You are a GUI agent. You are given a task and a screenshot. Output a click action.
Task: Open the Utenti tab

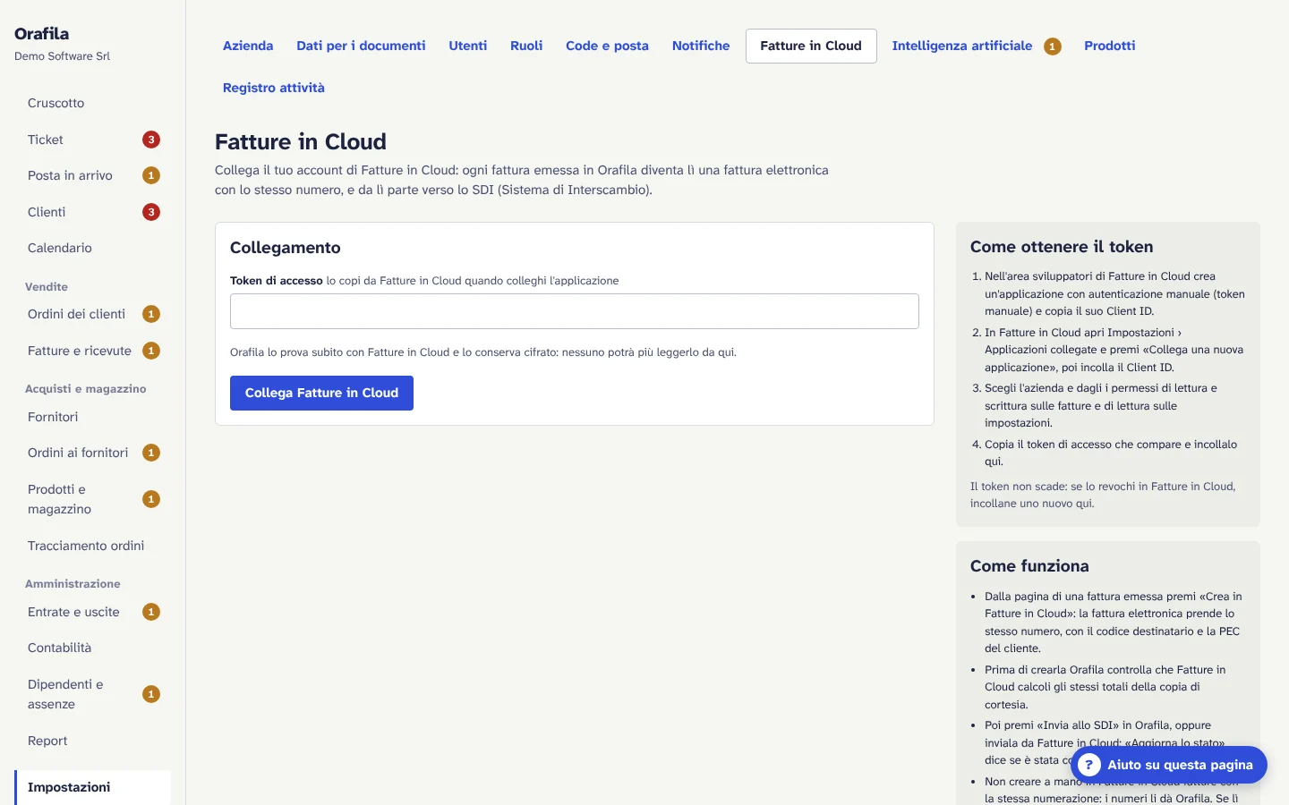tap(468, 46)
